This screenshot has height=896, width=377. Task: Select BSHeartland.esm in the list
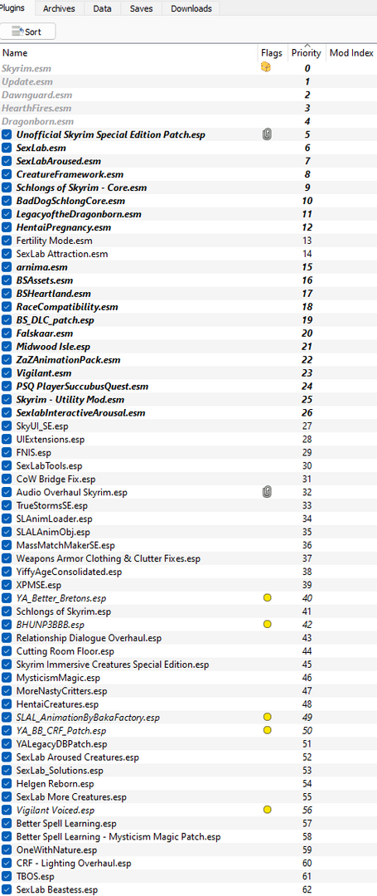[188, 294]
